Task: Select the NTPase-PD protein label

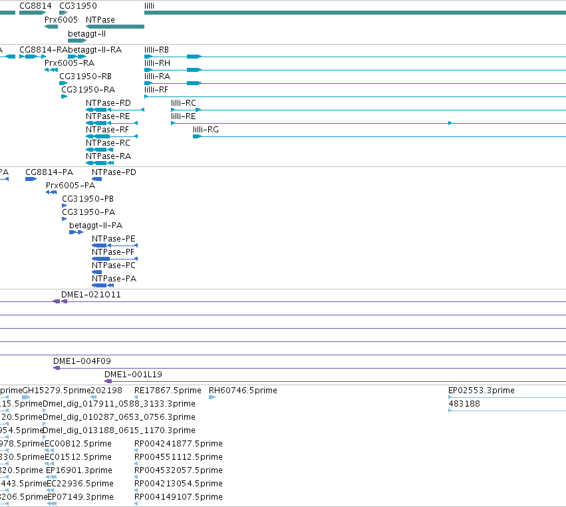Action: (x=114, y=172)
